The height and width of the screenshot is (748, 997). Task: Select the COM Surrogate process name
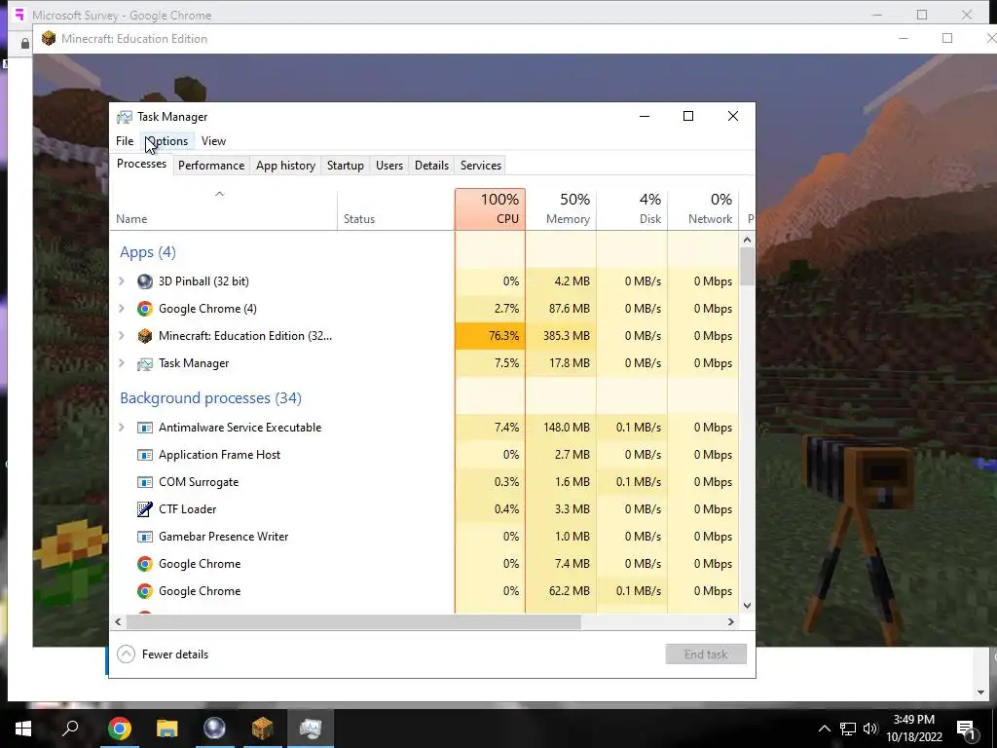coord(199,482)
